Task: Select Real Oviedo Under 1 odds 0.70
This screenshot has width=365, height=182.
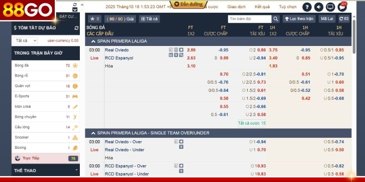Action: tap(261, 150)
